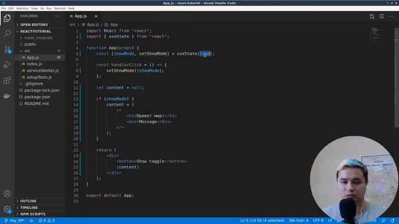Change the UTF-8 file encoding
This screenshot has height=224, width=399.
318,220
